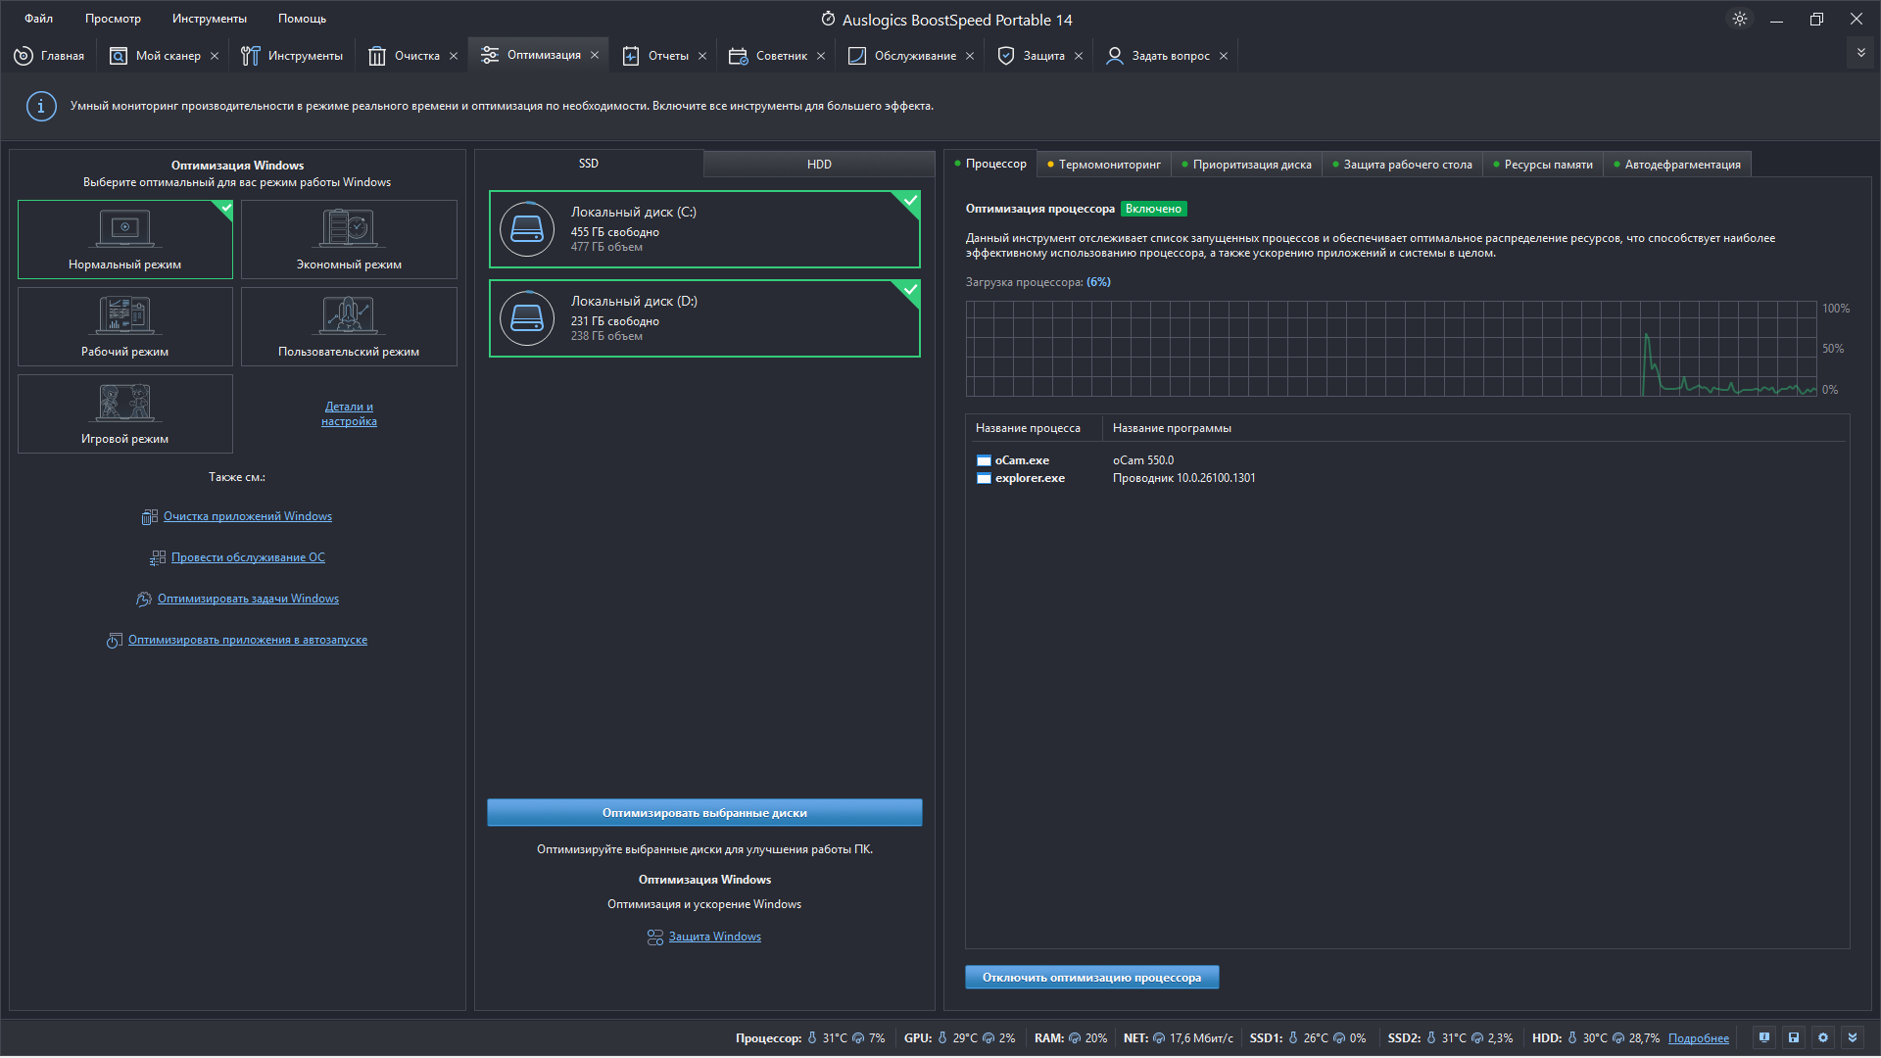Close the Мой сканер tab
Viewport: 1881px width, 1058px height.
(215, 56)
